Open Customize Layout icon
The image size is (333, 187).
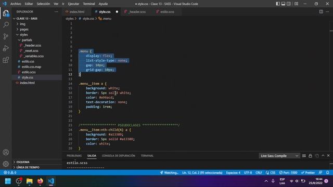296,4
